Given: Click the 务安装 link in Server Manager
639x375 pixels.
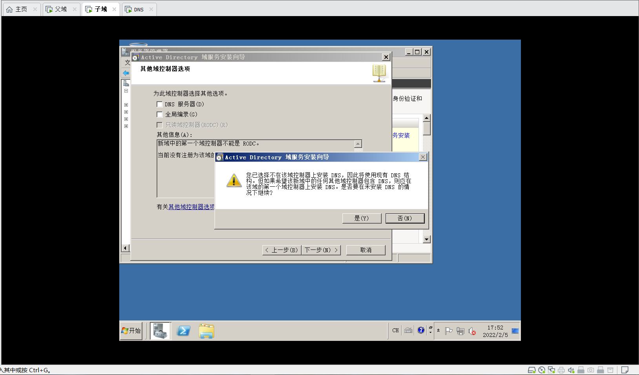Looking at the screenshot, I should pos(401,135).
